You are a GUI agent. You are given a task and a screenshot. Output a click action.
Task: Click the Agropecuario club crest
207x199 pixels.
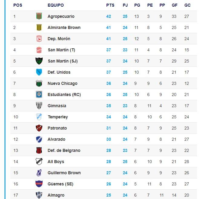point(39,16)
